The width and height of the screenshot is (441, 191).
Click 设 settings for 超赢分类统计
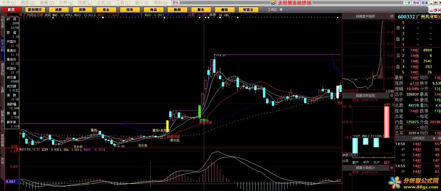click(392, 168)
